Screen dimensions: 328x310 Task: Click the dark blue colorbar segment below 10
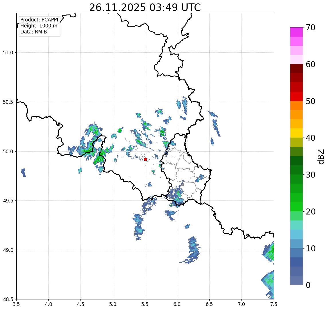[296, 262]
